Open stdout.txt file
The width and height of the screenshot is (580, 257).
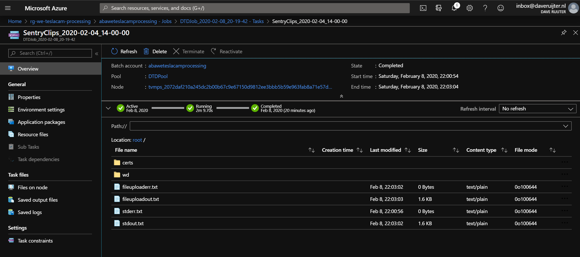coord(133,223)
